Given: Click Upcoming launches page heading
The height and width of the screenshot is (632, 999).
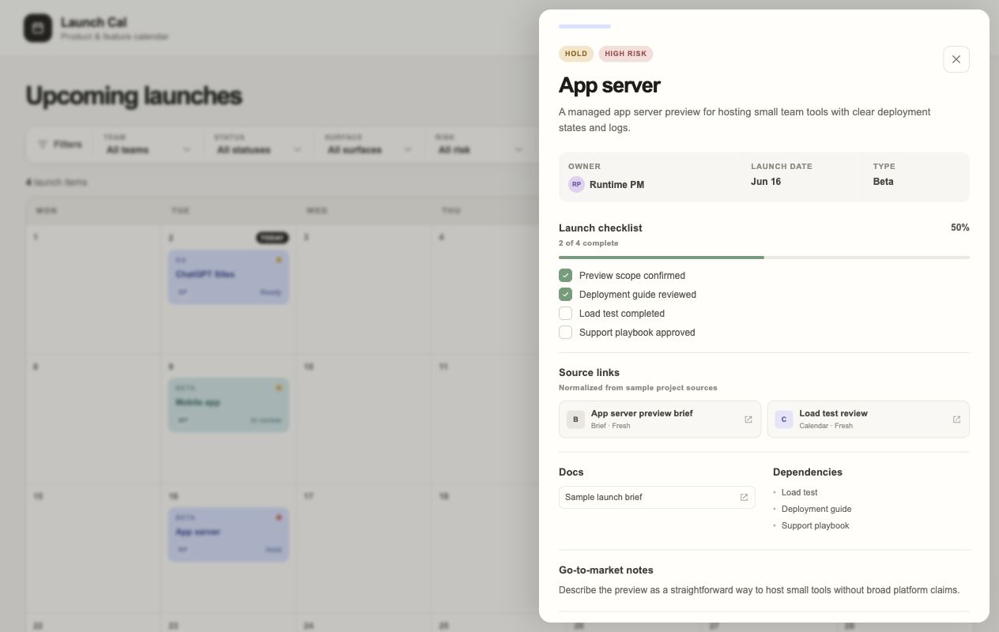Looking at the screenshot, I should pos(134,96).
